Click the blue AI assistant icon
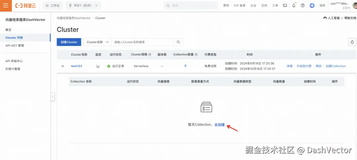Viewport: 357px width, 160px height. point(312,6)
